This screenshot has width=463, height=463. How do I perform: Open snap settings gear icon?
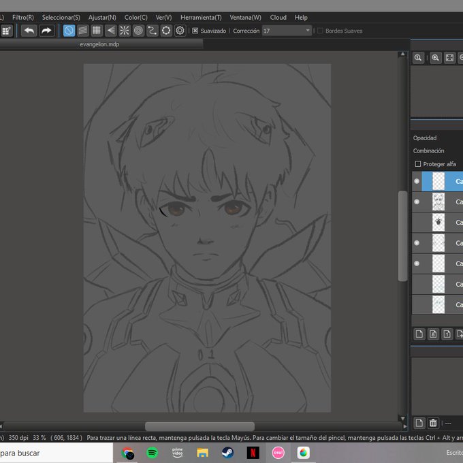180,31
